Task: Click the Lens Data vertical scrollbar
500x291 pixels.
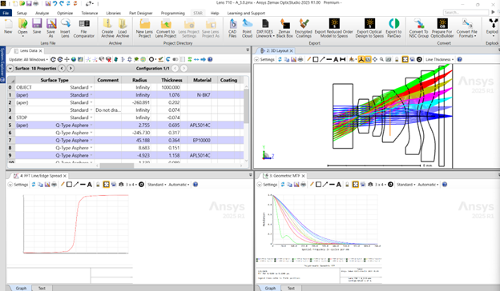Action: point(246,106)
